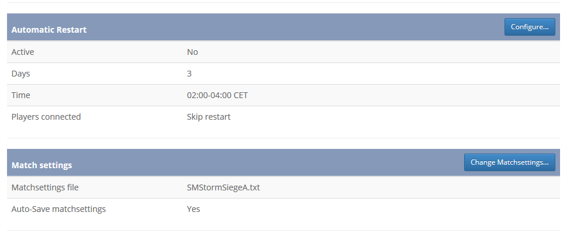This screenshot has width=570, height=233.
Task: Click the Players connected label
Action: 46,117
